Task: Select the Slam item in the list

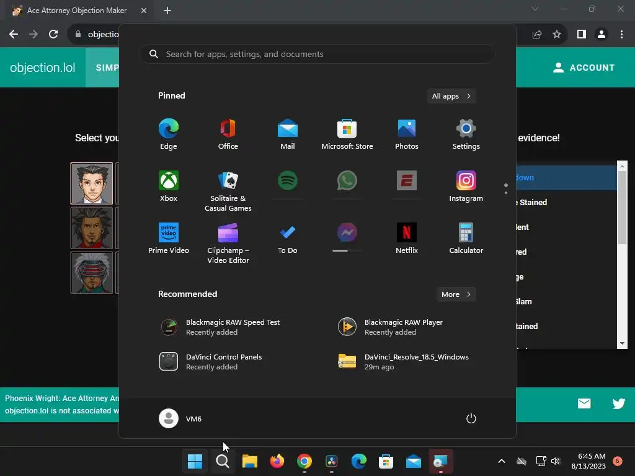Action: coord(566,302)
